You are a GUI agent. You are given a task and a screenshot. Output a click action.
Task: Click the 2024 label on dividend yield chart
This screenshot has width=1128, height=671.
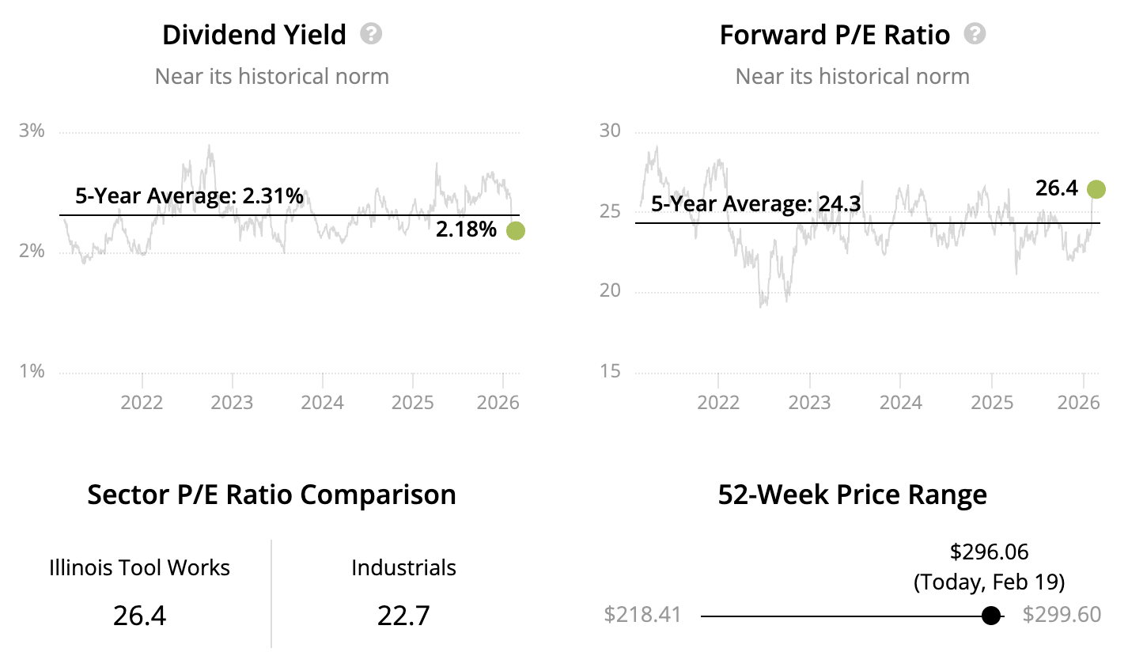pyautogui.click(x=322, y=402)
